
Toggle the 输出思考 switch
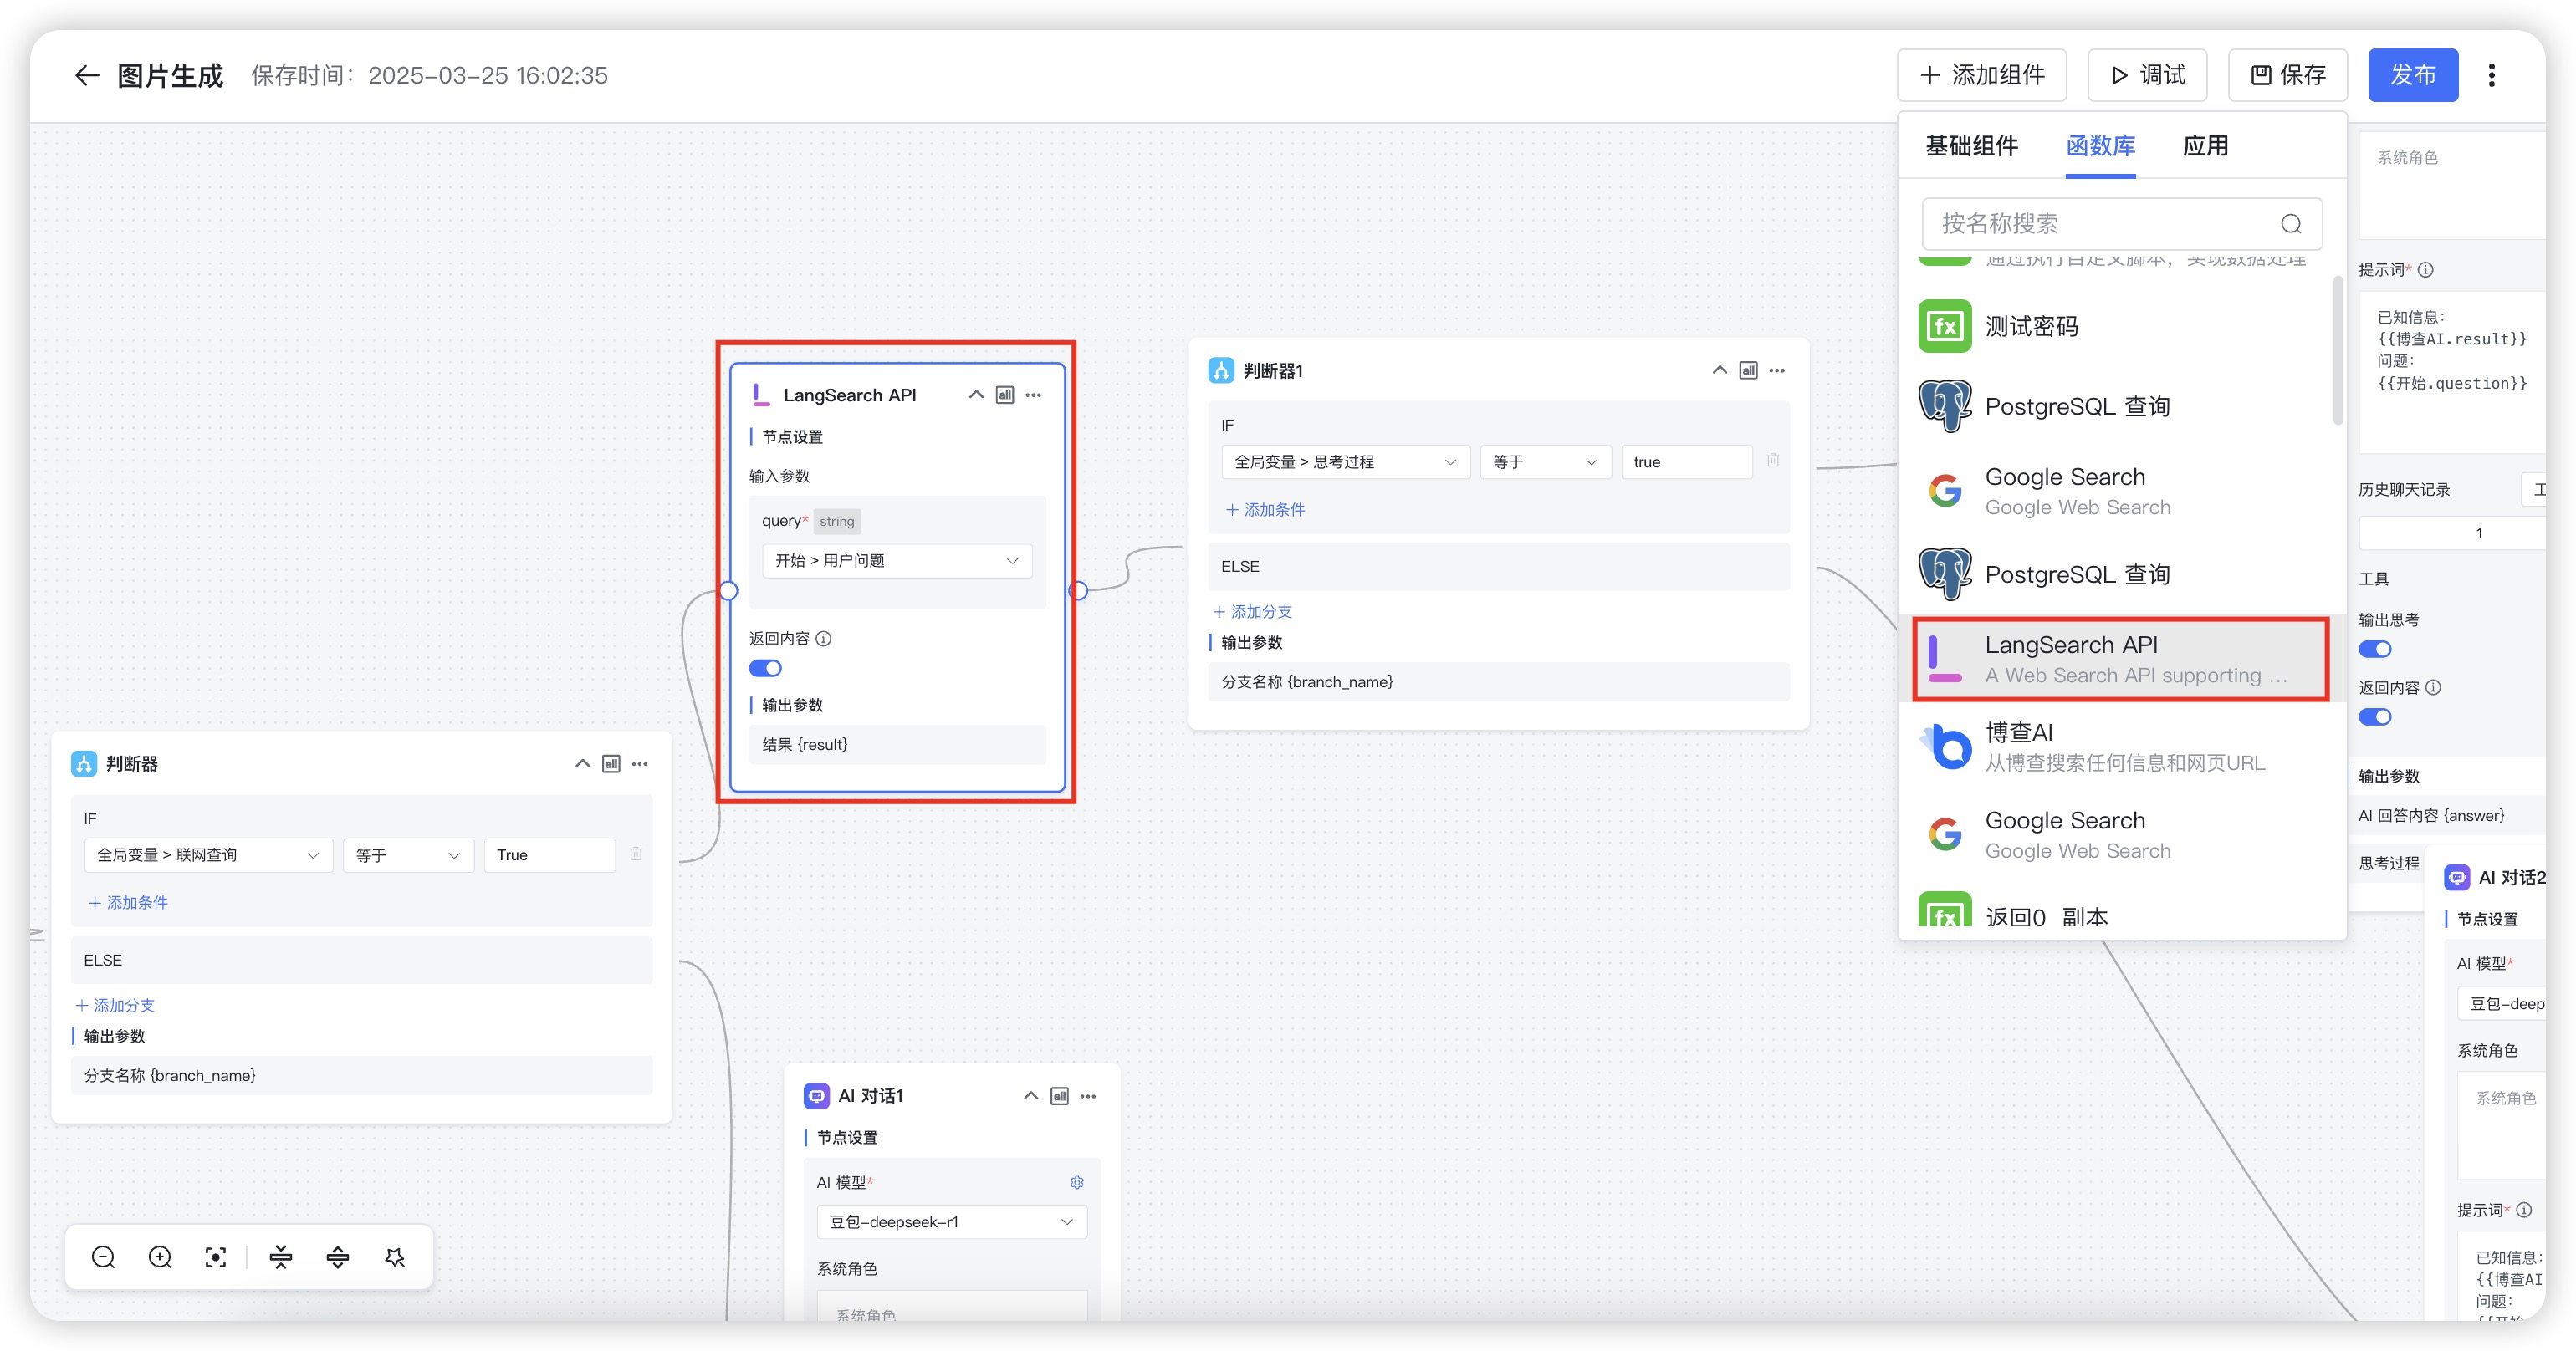2375,649
